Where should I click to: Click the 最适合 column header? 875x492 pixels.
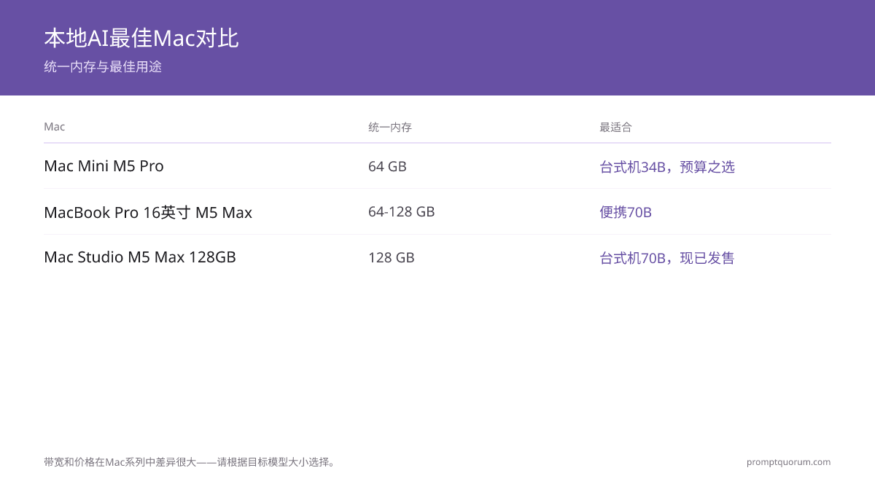[x=615, y=128]
